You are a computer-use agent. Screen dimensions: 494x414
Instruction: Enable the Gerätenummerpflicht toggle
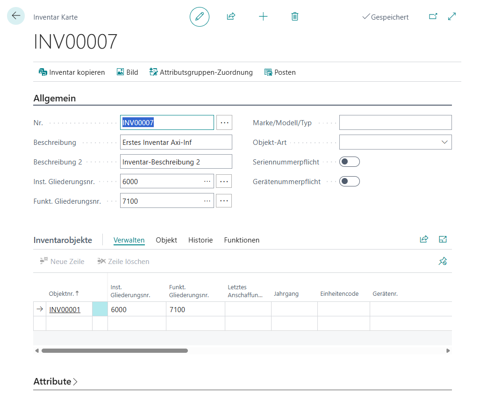pyautogui.click(x=349, y=181)
